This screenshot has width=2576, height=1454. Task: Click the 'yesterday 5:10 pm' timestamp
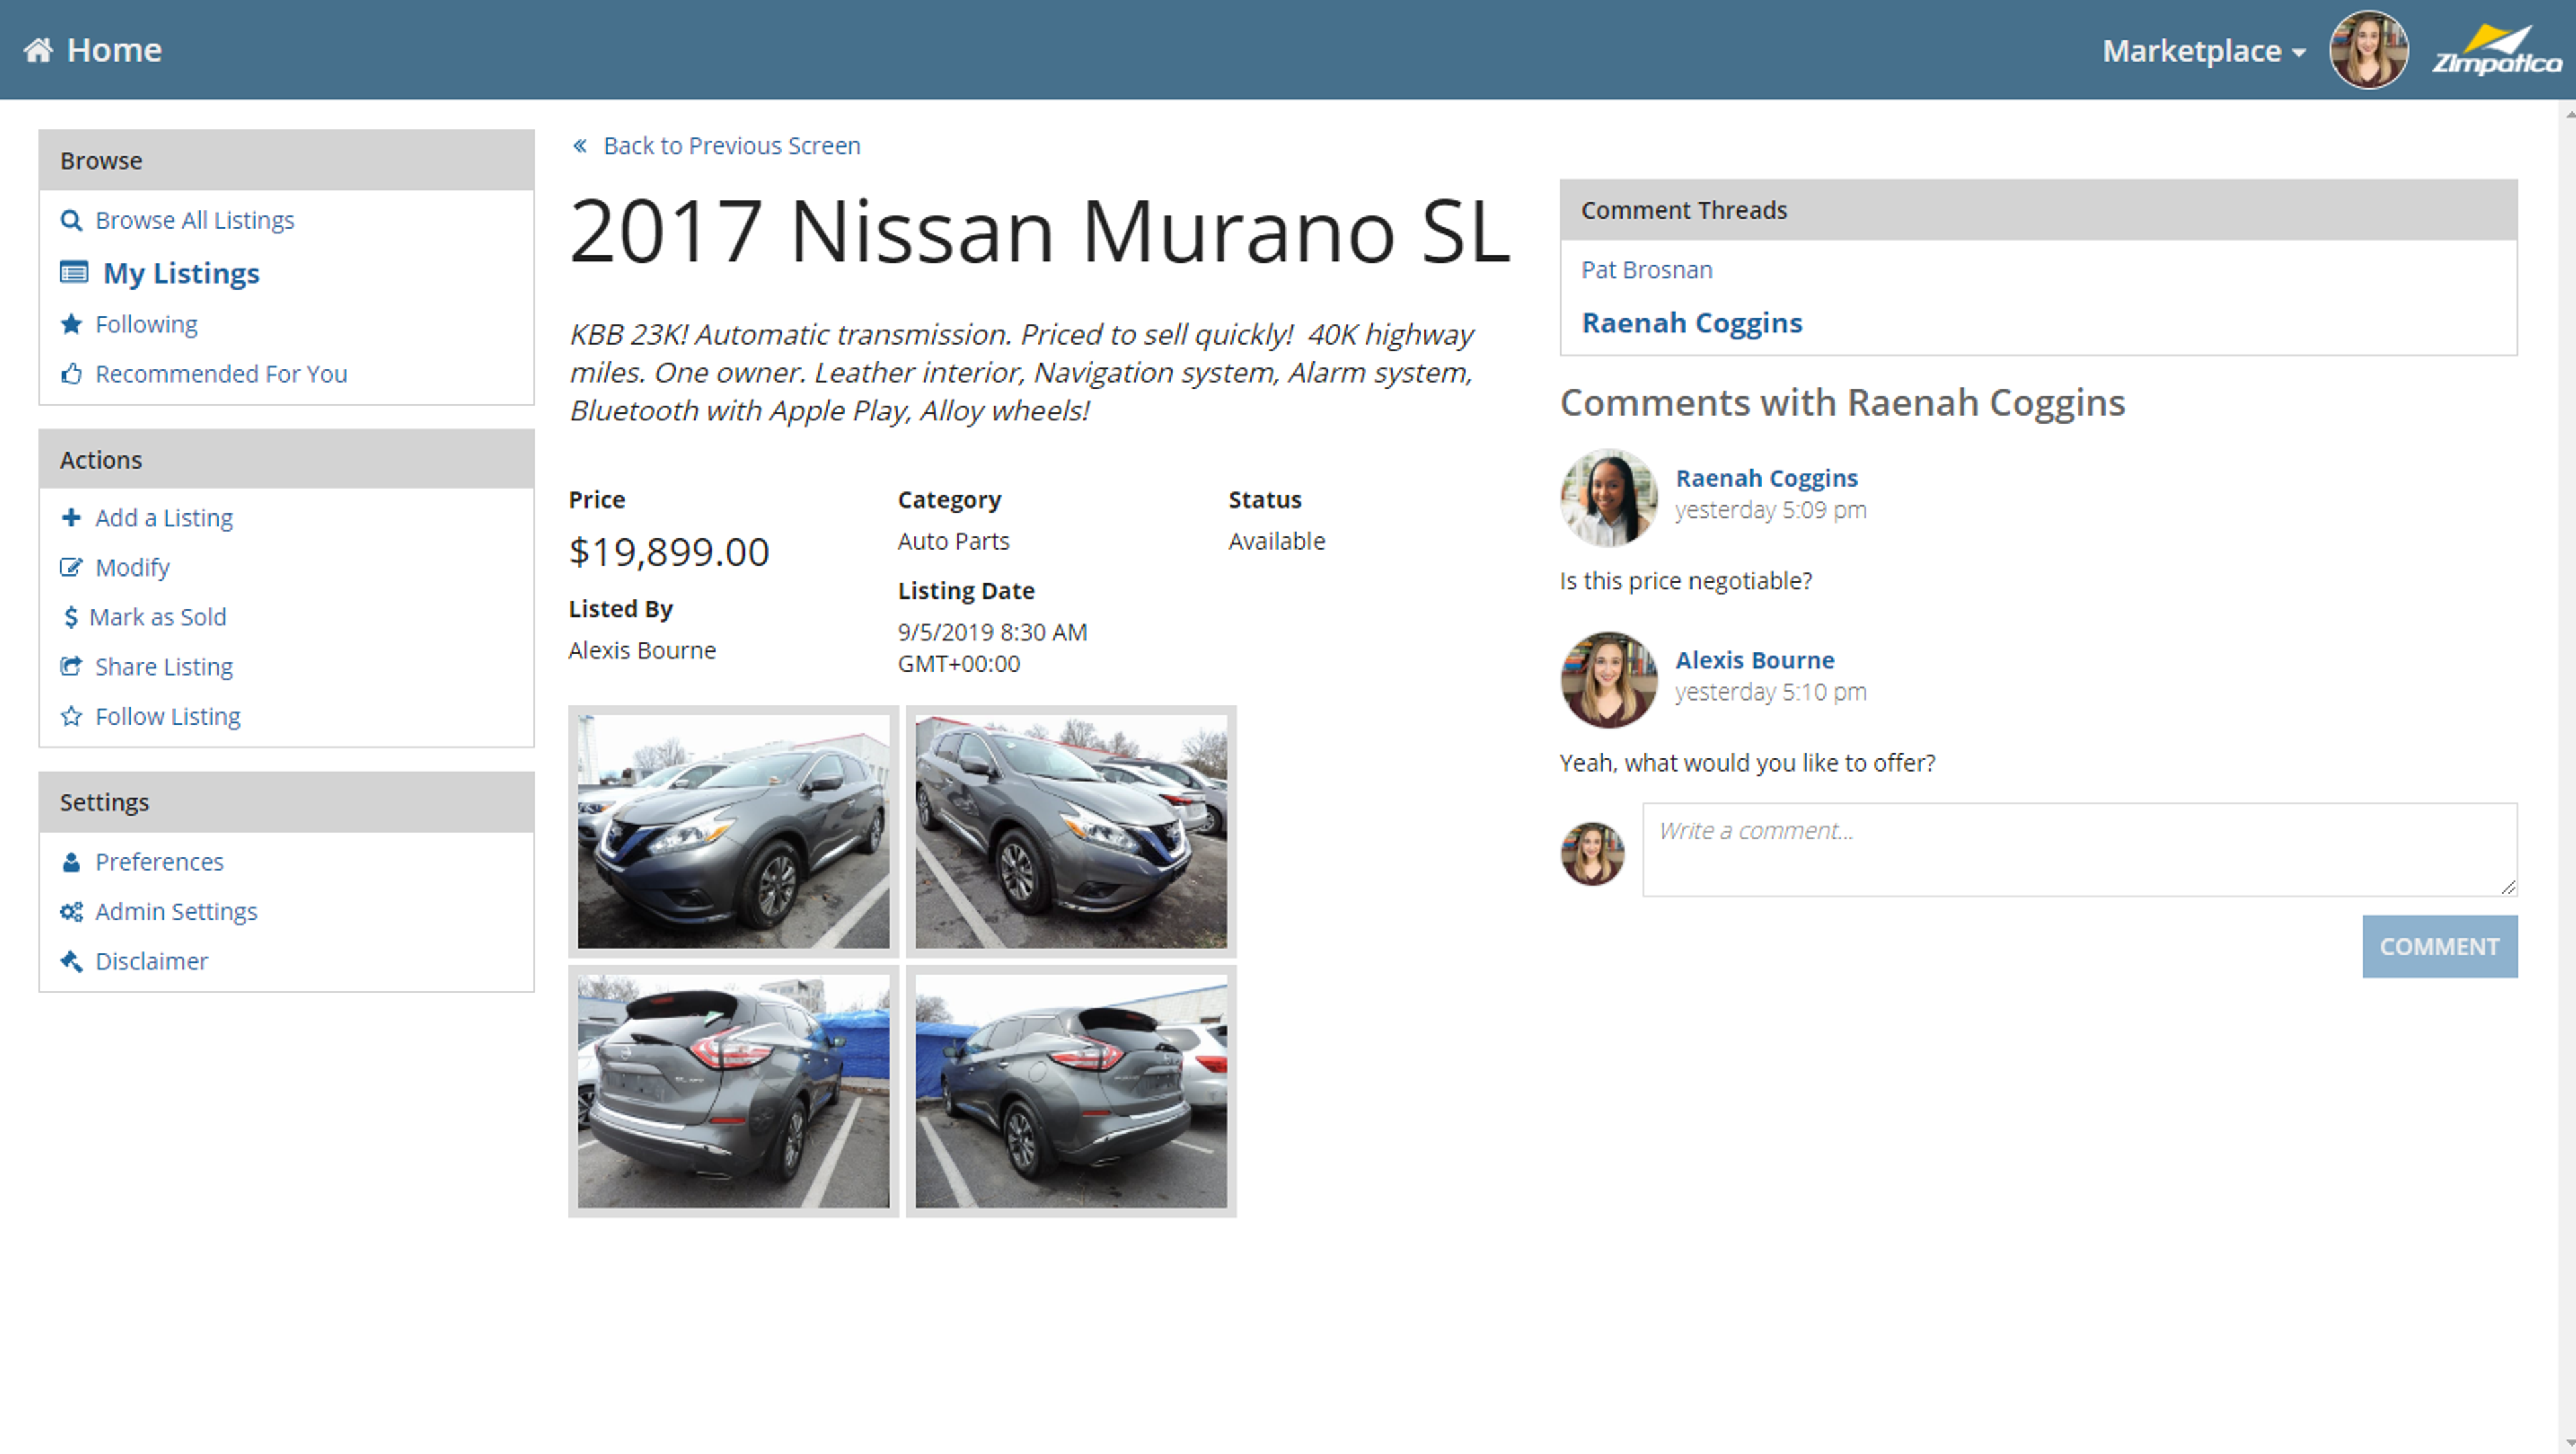tap(1770, 692)
